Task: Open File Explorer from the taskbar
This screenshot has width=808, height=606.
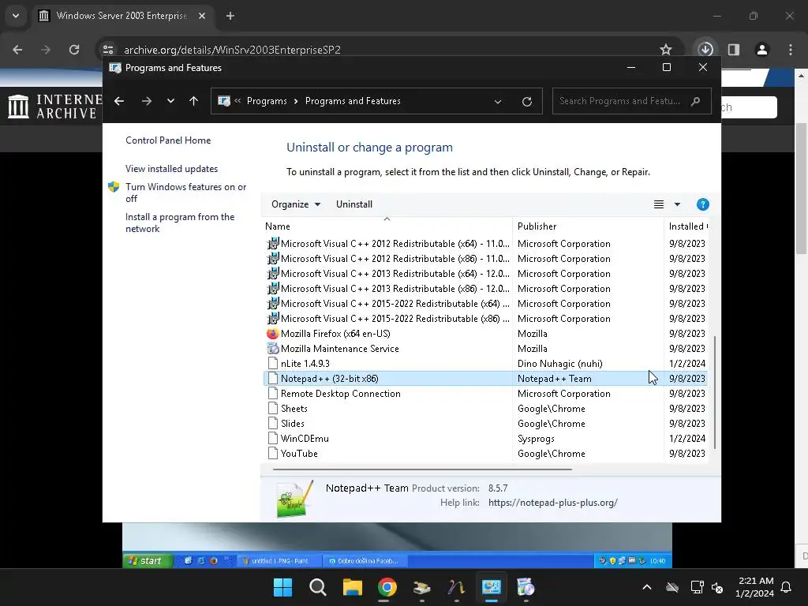Action: point(353,587)
